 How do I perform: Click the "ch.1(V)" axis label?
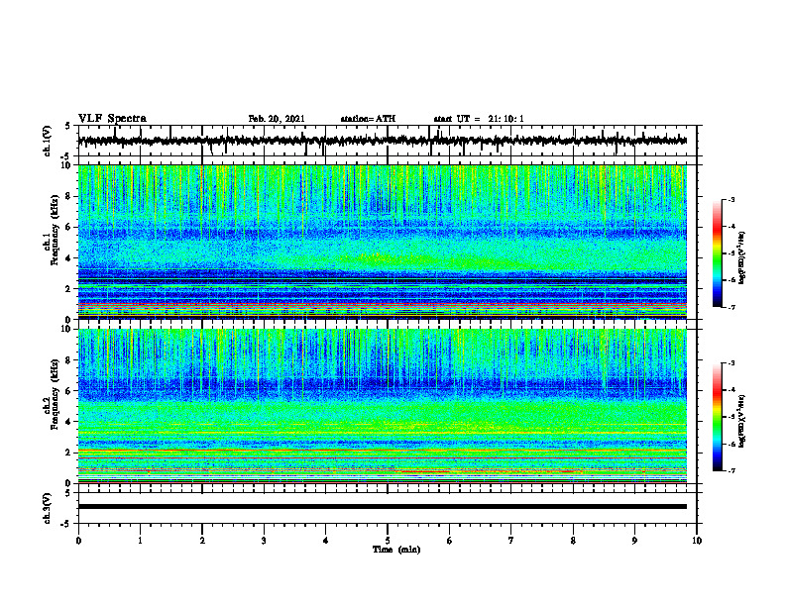pyautogui.click(x=48, y=141)
